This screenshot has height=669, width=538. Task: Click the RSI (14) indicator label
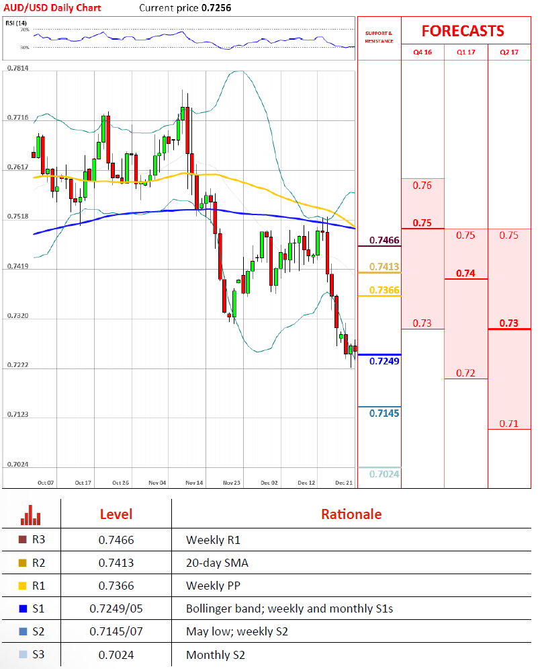(x=15, y=23)
